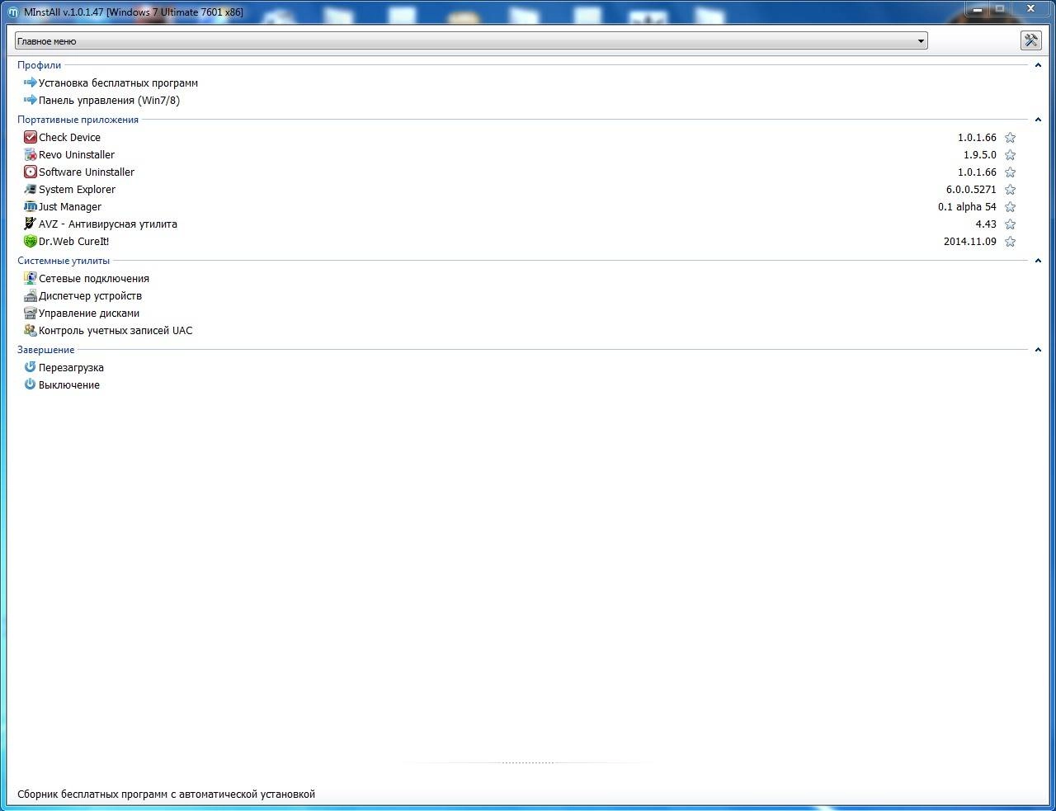
Task: Toggle favorite star for Check Device
Action: (x=1010, y=138)
